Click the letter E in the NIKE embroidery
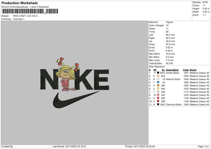The height and width of the screenshot is (149, 211). click(102, 80)
